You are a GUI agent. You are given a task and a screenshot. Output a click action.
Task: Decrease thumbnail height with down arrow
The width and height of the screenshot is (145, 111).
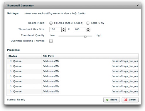point(88,31)
